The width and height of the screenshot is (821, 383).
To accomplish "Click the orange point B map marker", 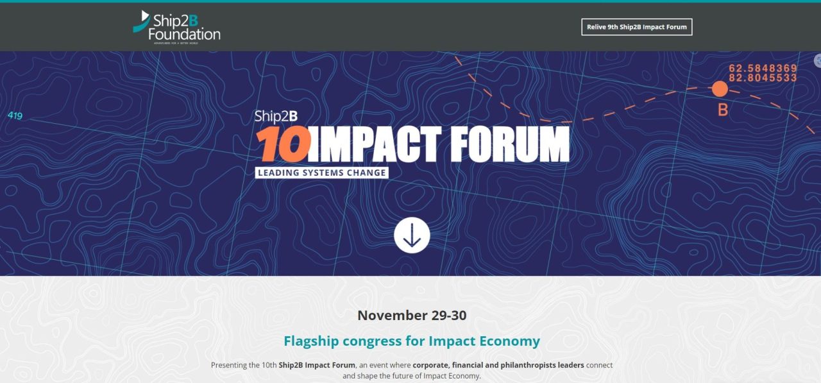I will 720,89.
